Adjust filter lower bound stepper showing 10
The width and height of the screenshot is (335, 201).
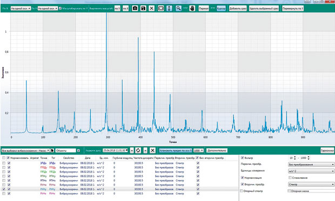[x=295, y=158]
